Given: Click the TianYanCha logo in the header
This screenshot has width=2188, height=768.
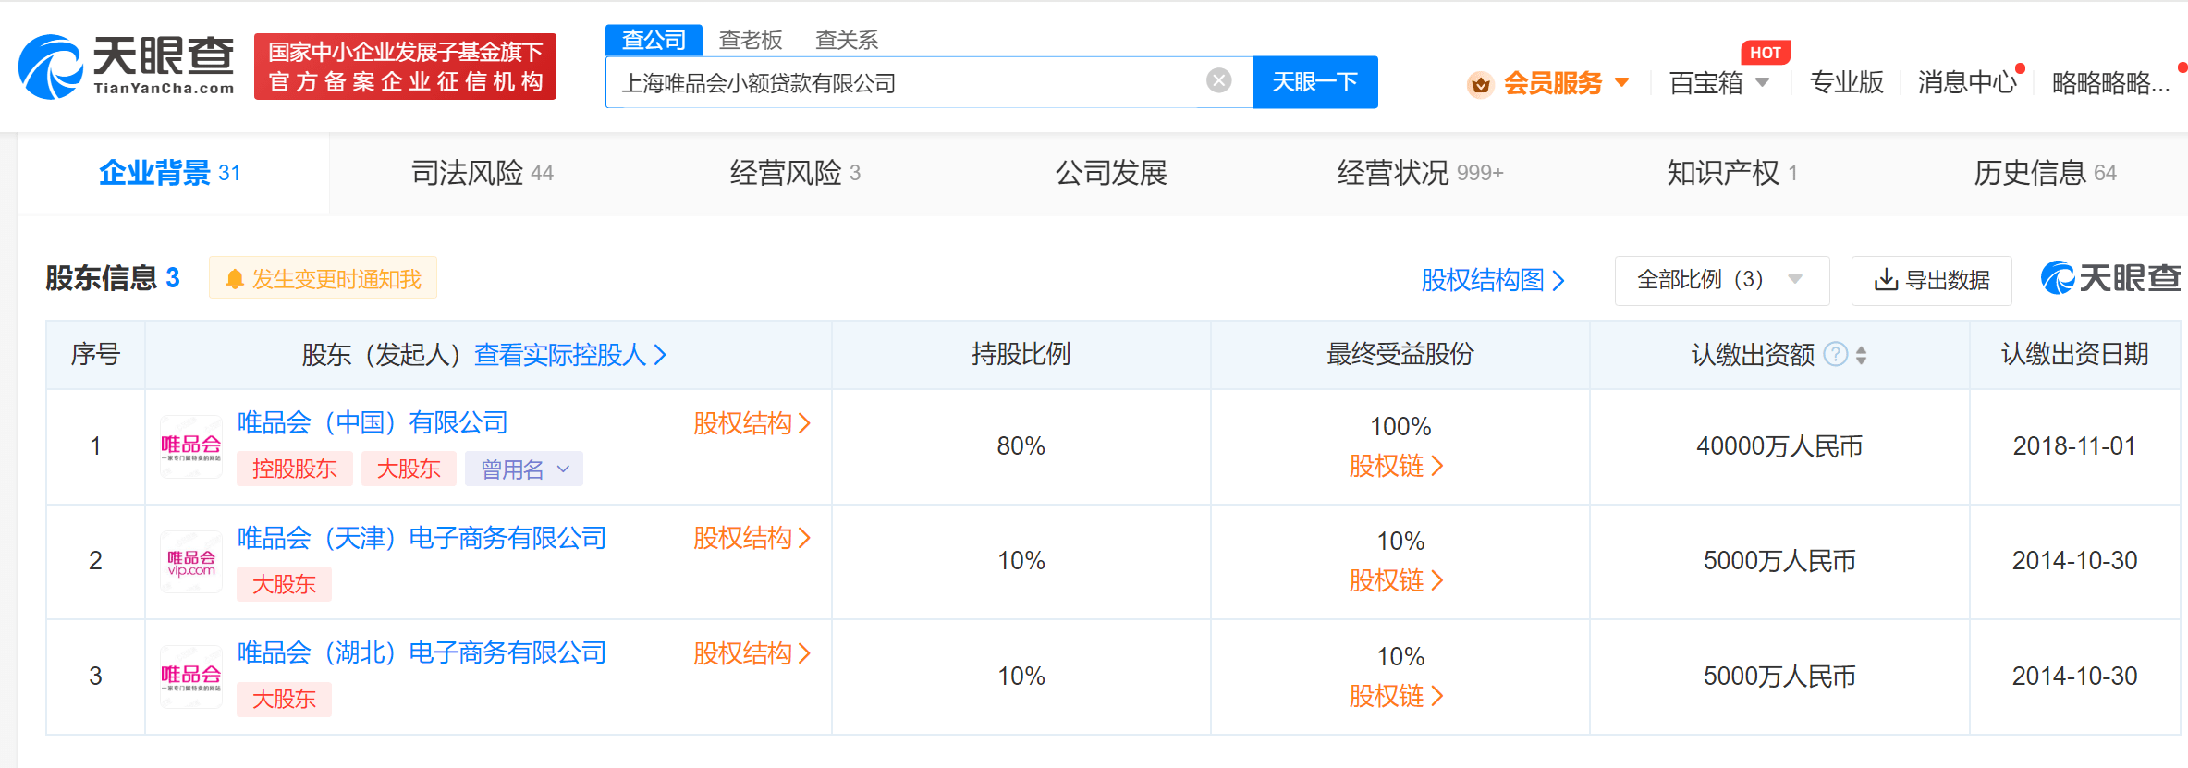Looking at the screenshot, I should [127, 66].
